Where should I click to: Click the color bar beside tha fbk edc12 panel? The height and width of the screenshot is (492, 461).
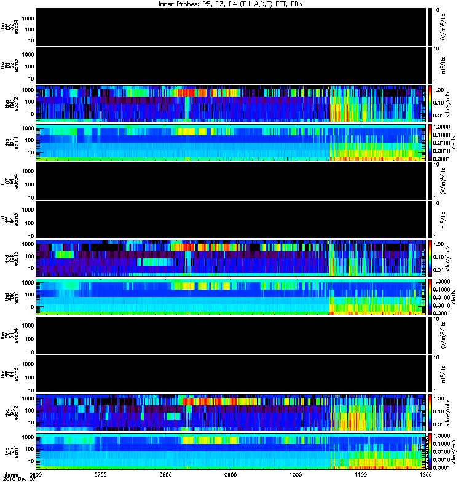tap(430, 104)
